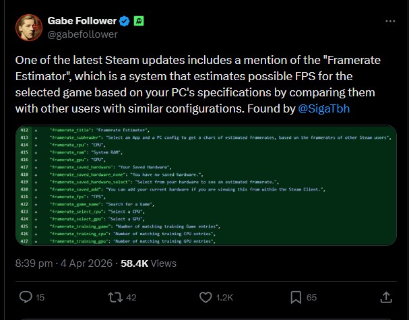409x320 pixels.
Task: Click the 8:39 pm 4 Apr 2026 timestamp
Action: pyautogui.click(x=73, y=263)
